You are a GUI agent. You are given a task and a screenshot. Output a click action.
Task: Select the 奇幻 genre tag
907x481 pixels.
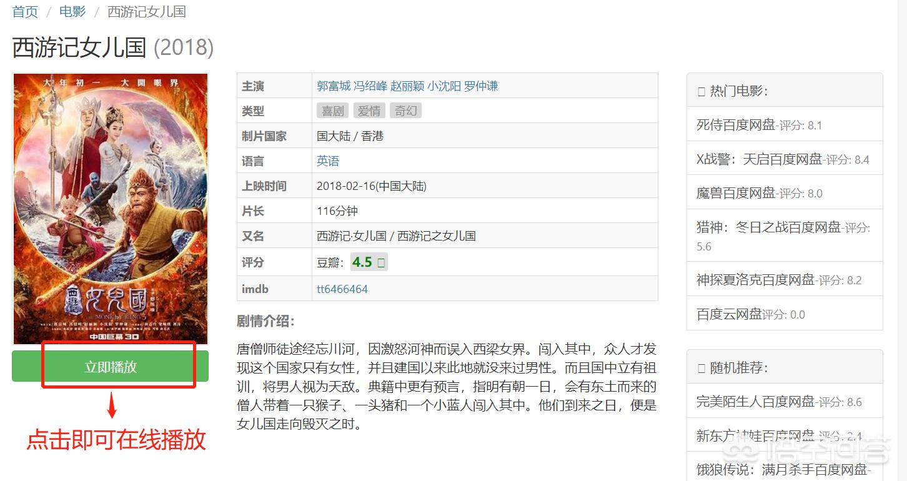[x=406, y=111]
